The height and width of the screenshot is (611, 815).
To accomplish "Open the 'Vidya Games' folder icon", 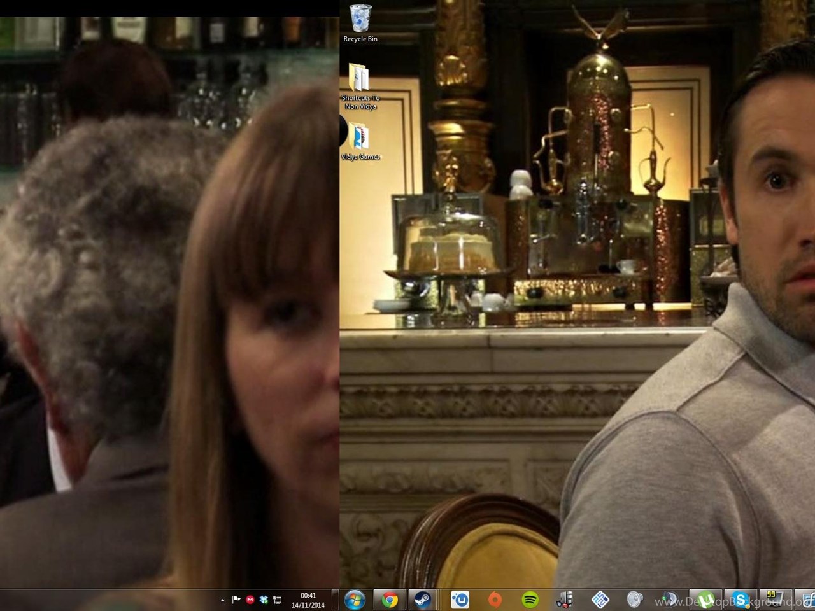I will (360, 141).
